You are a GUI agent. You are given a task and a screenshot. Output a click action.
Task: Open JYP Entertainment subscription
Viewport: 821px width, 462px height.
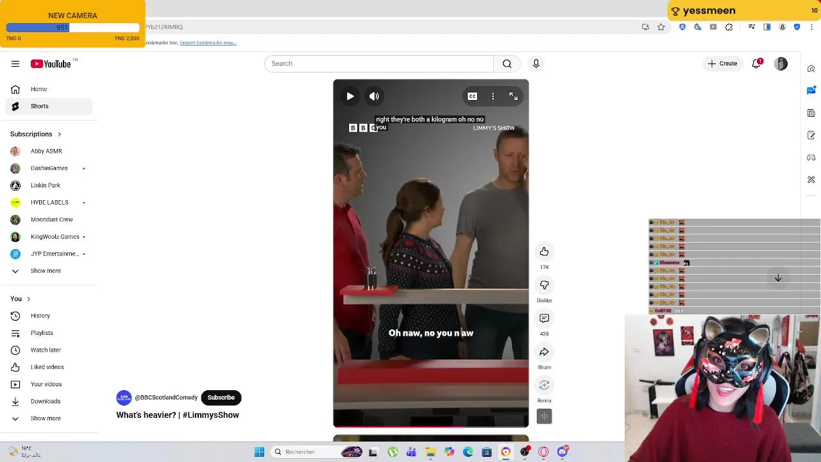(x=49, y=253)
